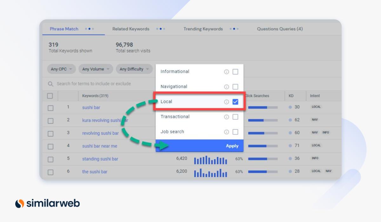Open the Any Volume dropdown
The height and width of the screenshot is (222, 381).
[96, 69]
